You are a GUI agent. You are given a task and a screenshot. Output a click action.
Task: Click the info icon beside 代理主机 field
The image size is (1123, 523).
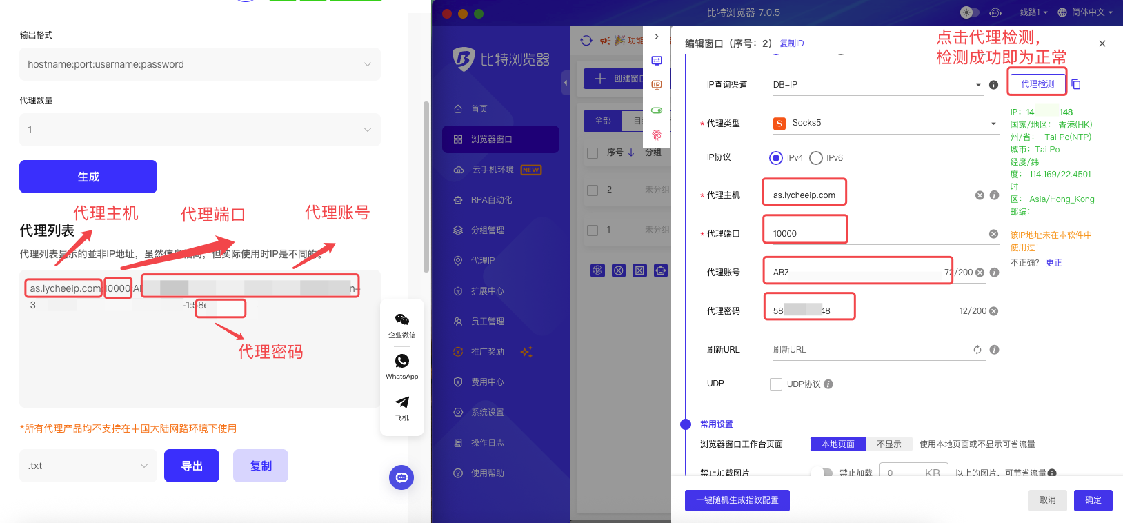tap(994, 195)
